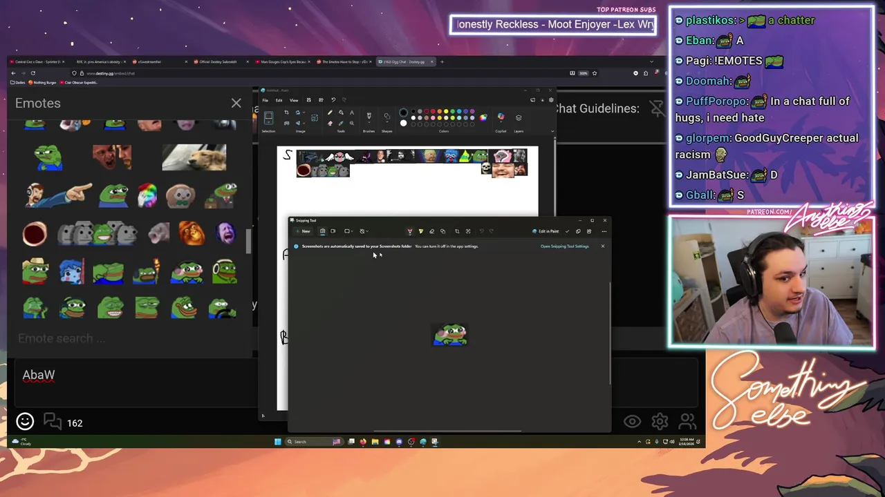
Task: Select the Crop tool in Paint
Action: click(x=286, y=113)
